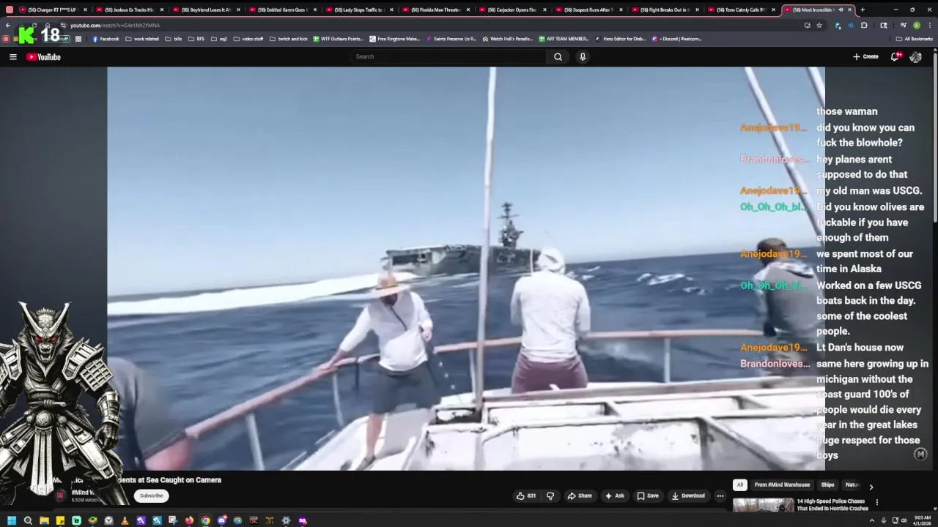The width and height of the screenshot is (938, 527).
Task: Save the video to a playlist
Action: 647,496
